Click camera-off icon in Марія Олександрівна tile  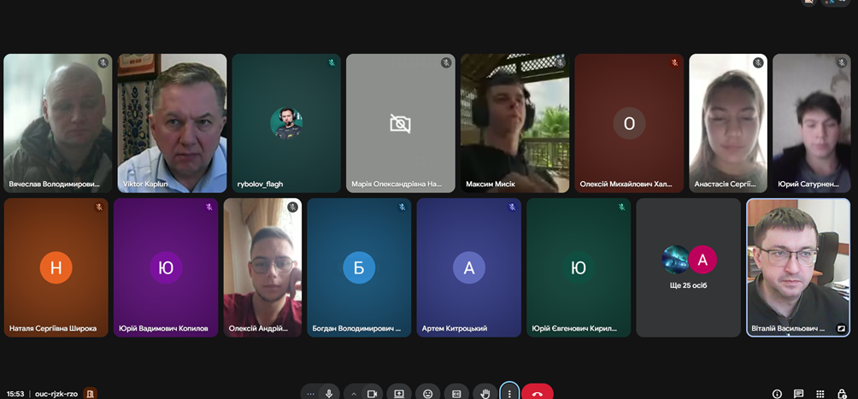[x=401, y=123]
